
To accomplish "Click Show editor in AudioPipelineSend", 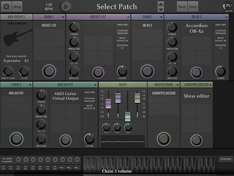I will (x=197, y=96).
